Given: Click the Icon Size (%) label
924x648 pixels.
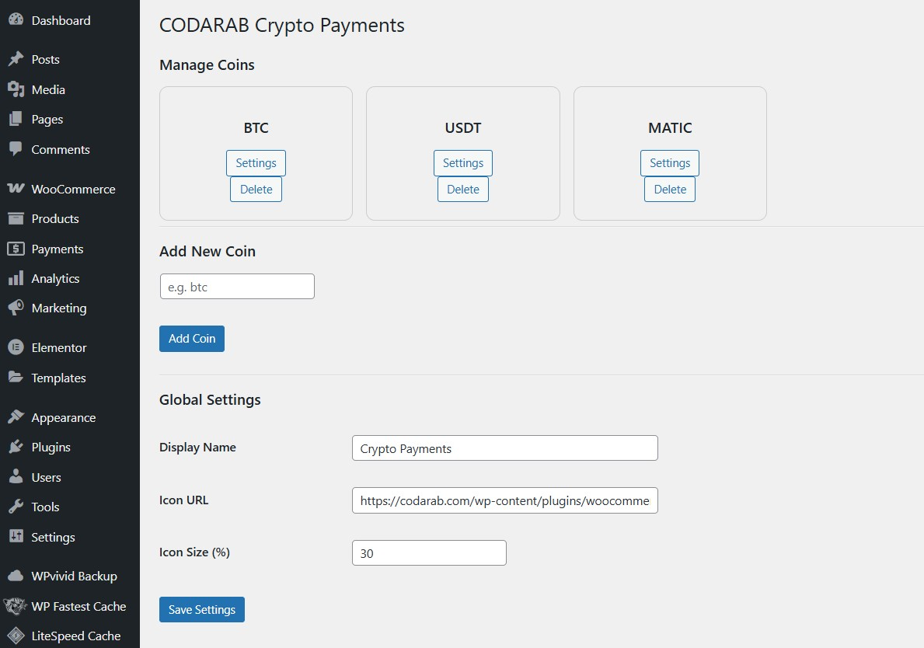Looking at the screenshot, I should point(194,552).
